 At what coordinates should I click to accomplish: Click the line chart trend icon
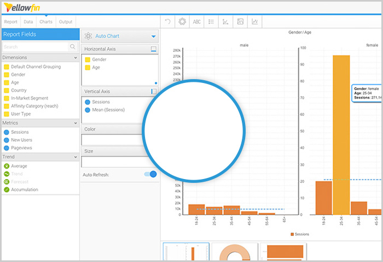[x=254, y=22]
